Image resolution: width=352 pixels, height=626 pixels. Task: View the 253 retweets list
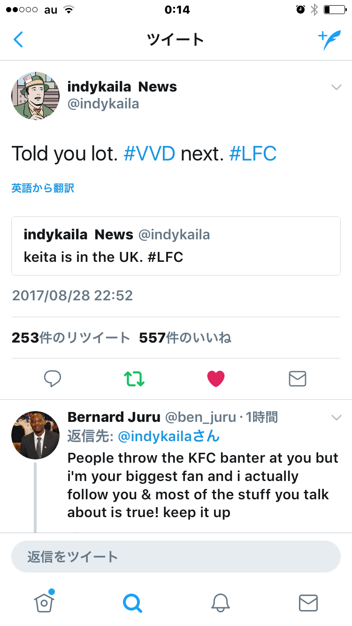(x=71, y=337)
